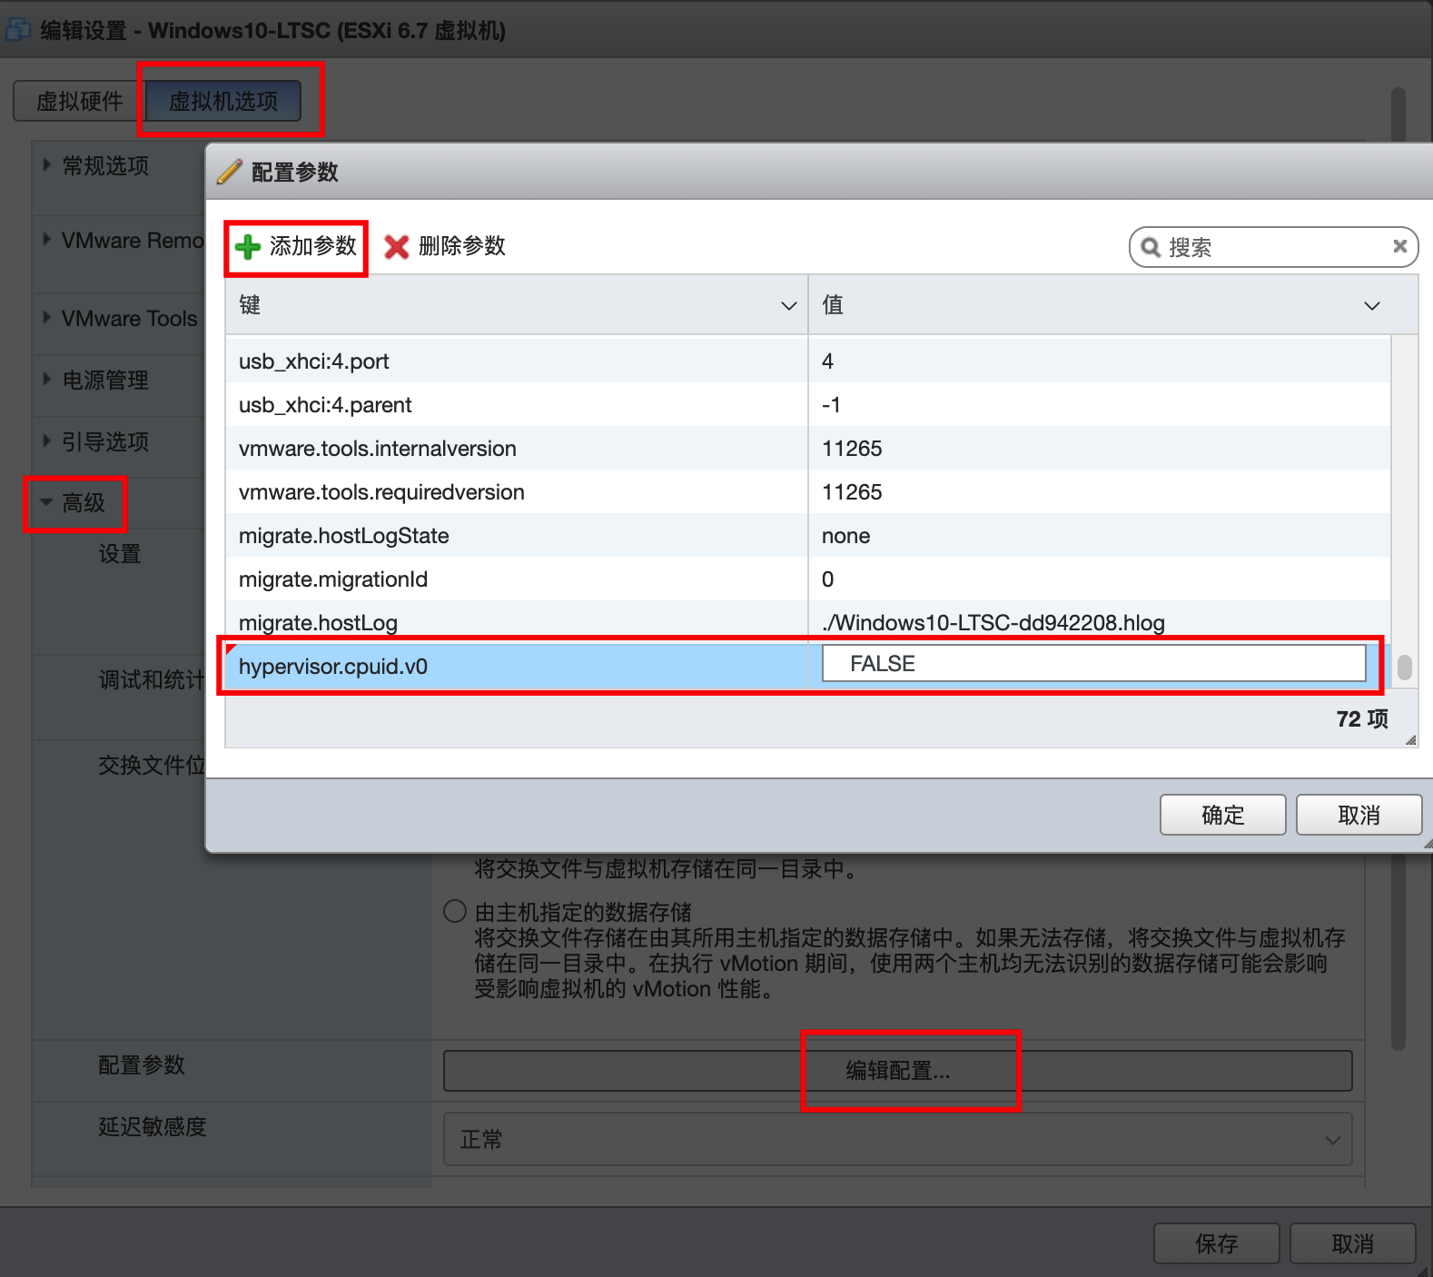
Task: Select the usb_xhci:4.parent row
Action: point(807,404)
